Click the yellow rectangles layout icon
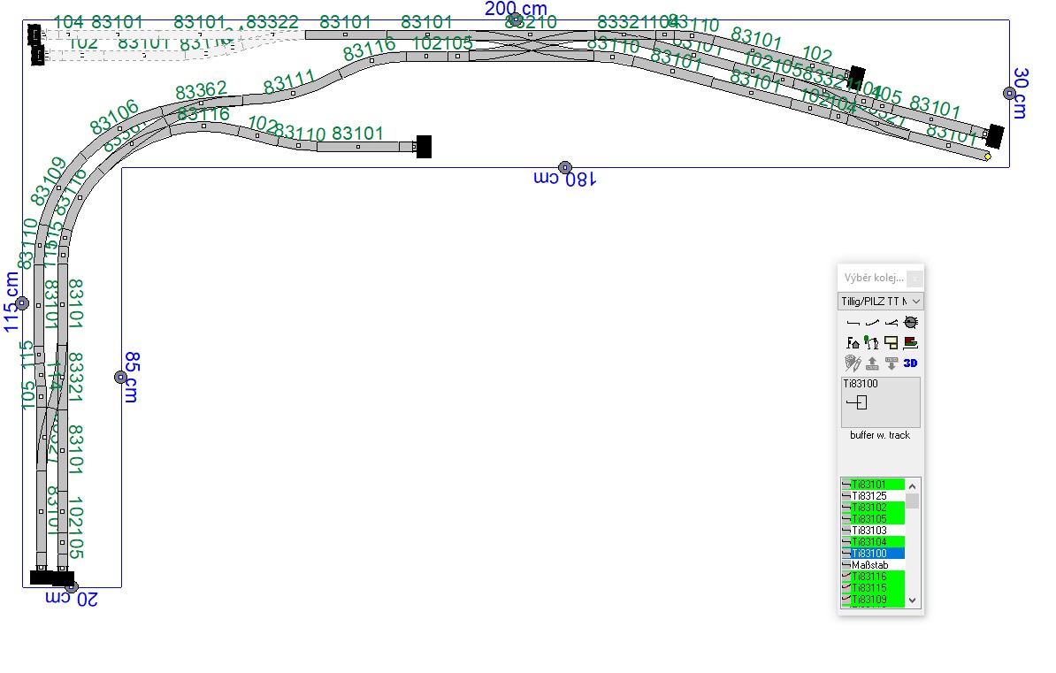 891,342
